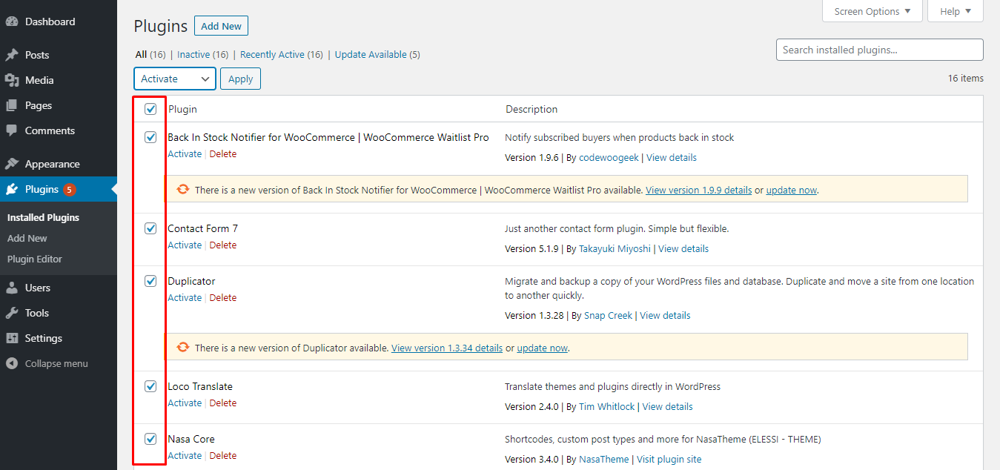Click the 16 items count text
Image resolution: width=1000 pixels, height=470 pixels.
click(966, 78)
